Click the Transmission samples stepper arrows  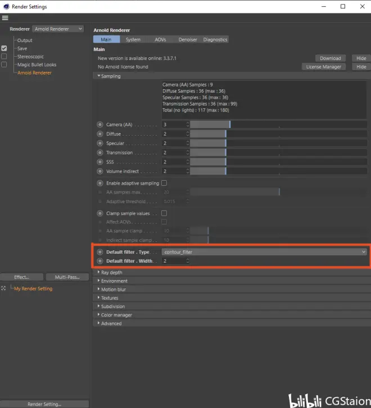point(188,153)
